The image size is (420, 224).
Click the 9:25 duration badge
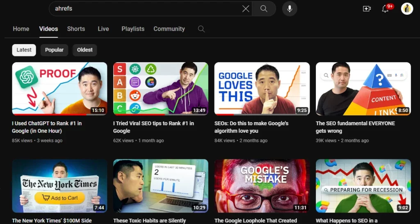click(x=301, y=110)
